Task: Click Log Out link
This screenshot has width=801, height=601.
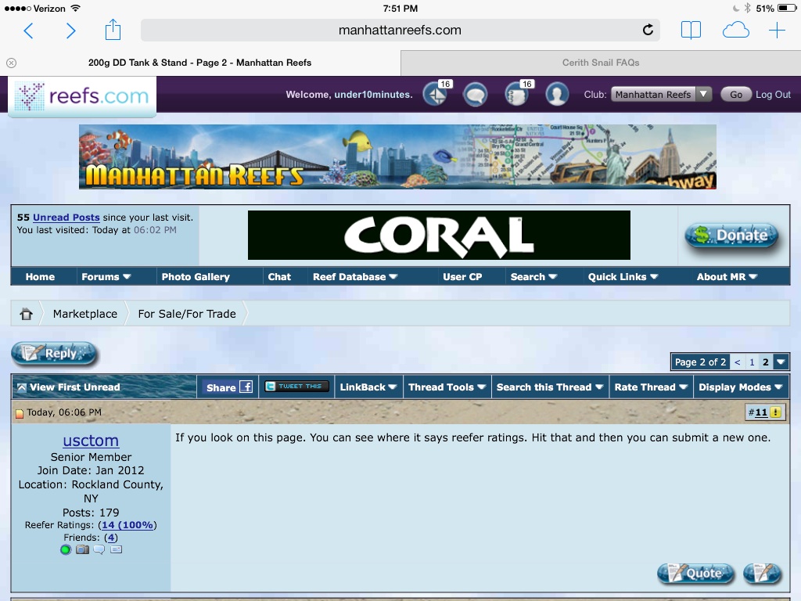Action: pos(773,95)
